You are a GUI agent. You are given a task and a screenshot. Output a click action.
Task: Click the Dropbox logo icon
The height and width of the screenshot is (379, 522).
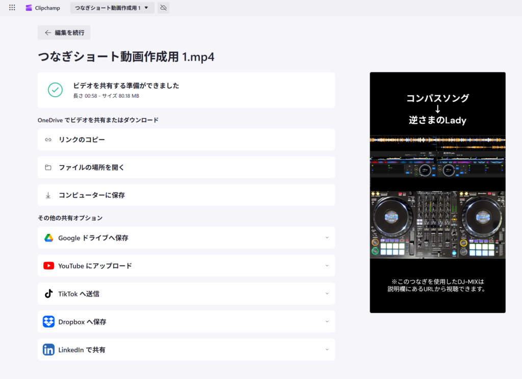pos(48,322)
